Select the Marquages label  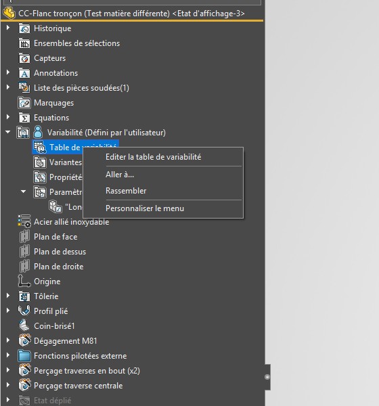54,103
